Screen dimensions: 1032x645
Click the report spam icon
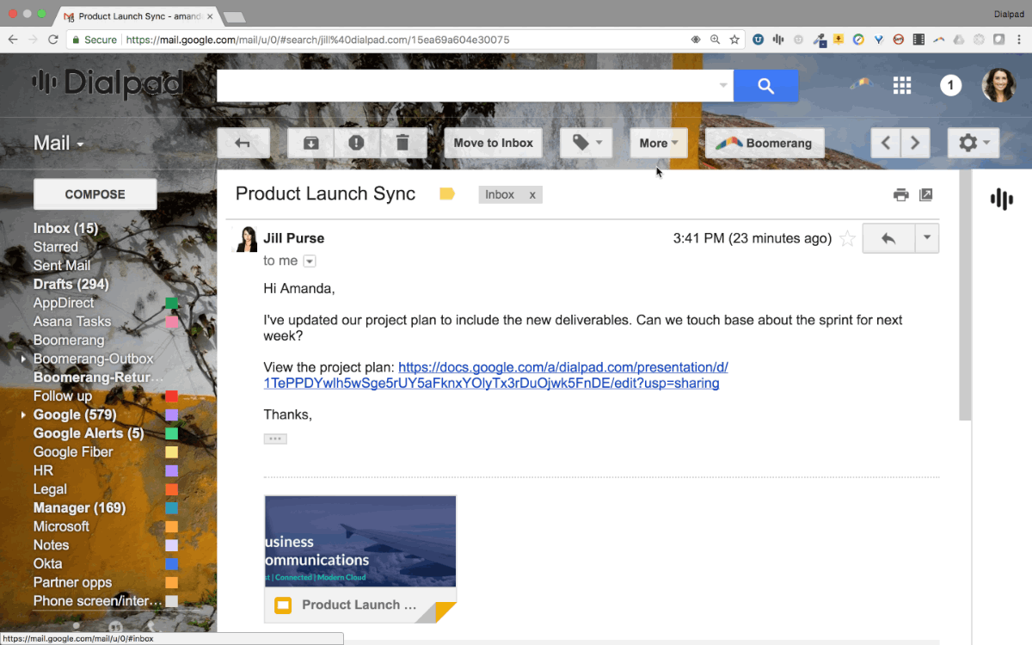coord(357,144)
